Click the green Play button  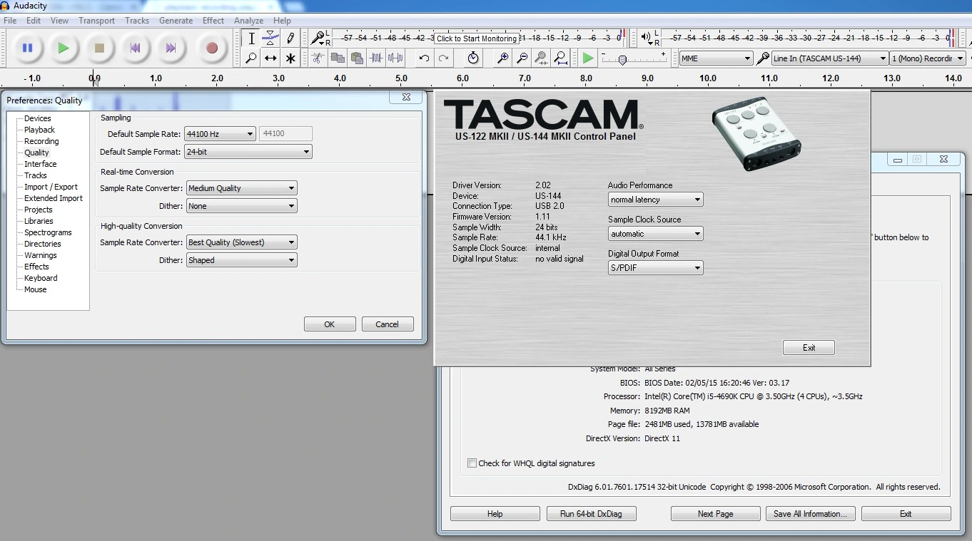64,48
